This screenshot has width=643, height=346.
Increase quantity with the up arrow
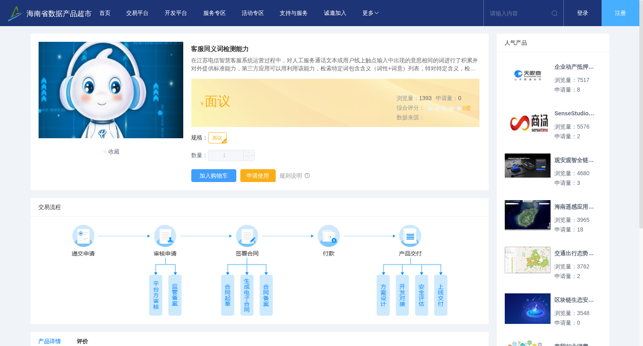[249, 153]
